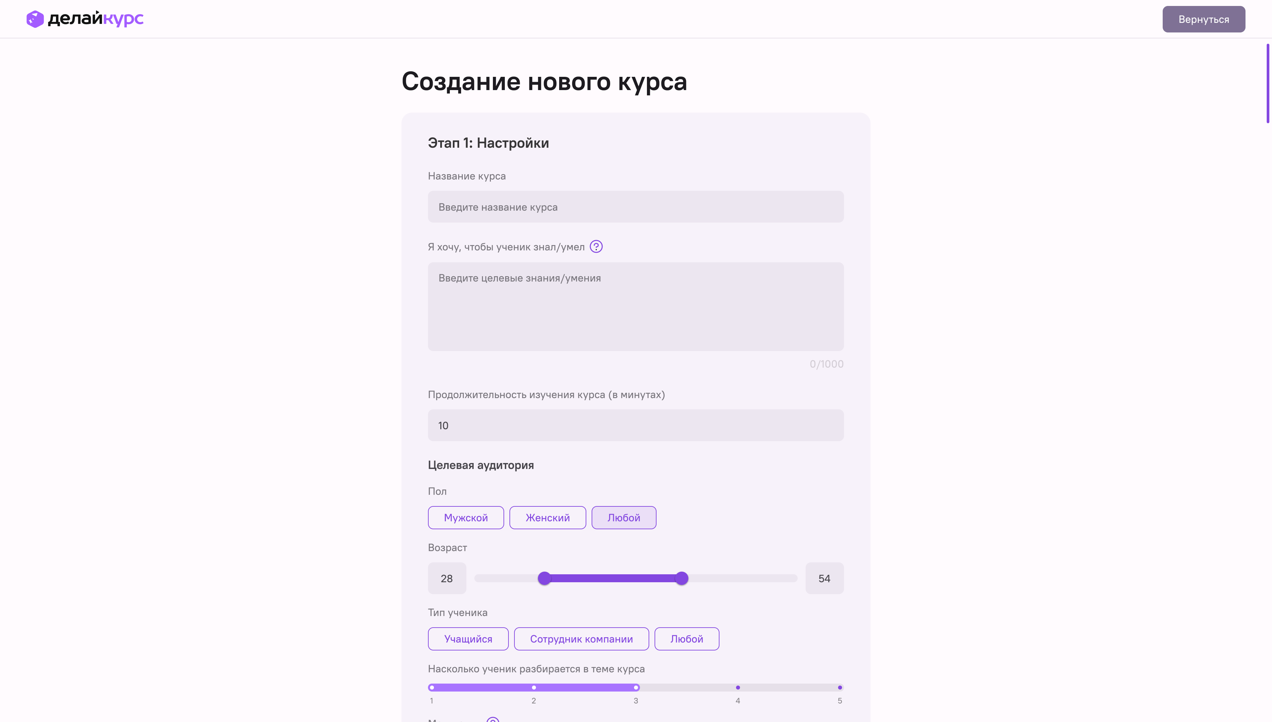Click the course name input field
Viewport: 1272px width, 722px height.
[x=635, y=207]
